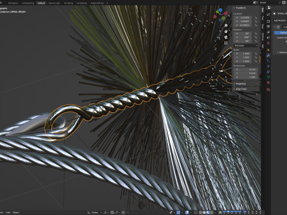Collapse the Subdivision modifier panel
The width and height of the screenshot is (287, 215).
(x=275, y=27)
